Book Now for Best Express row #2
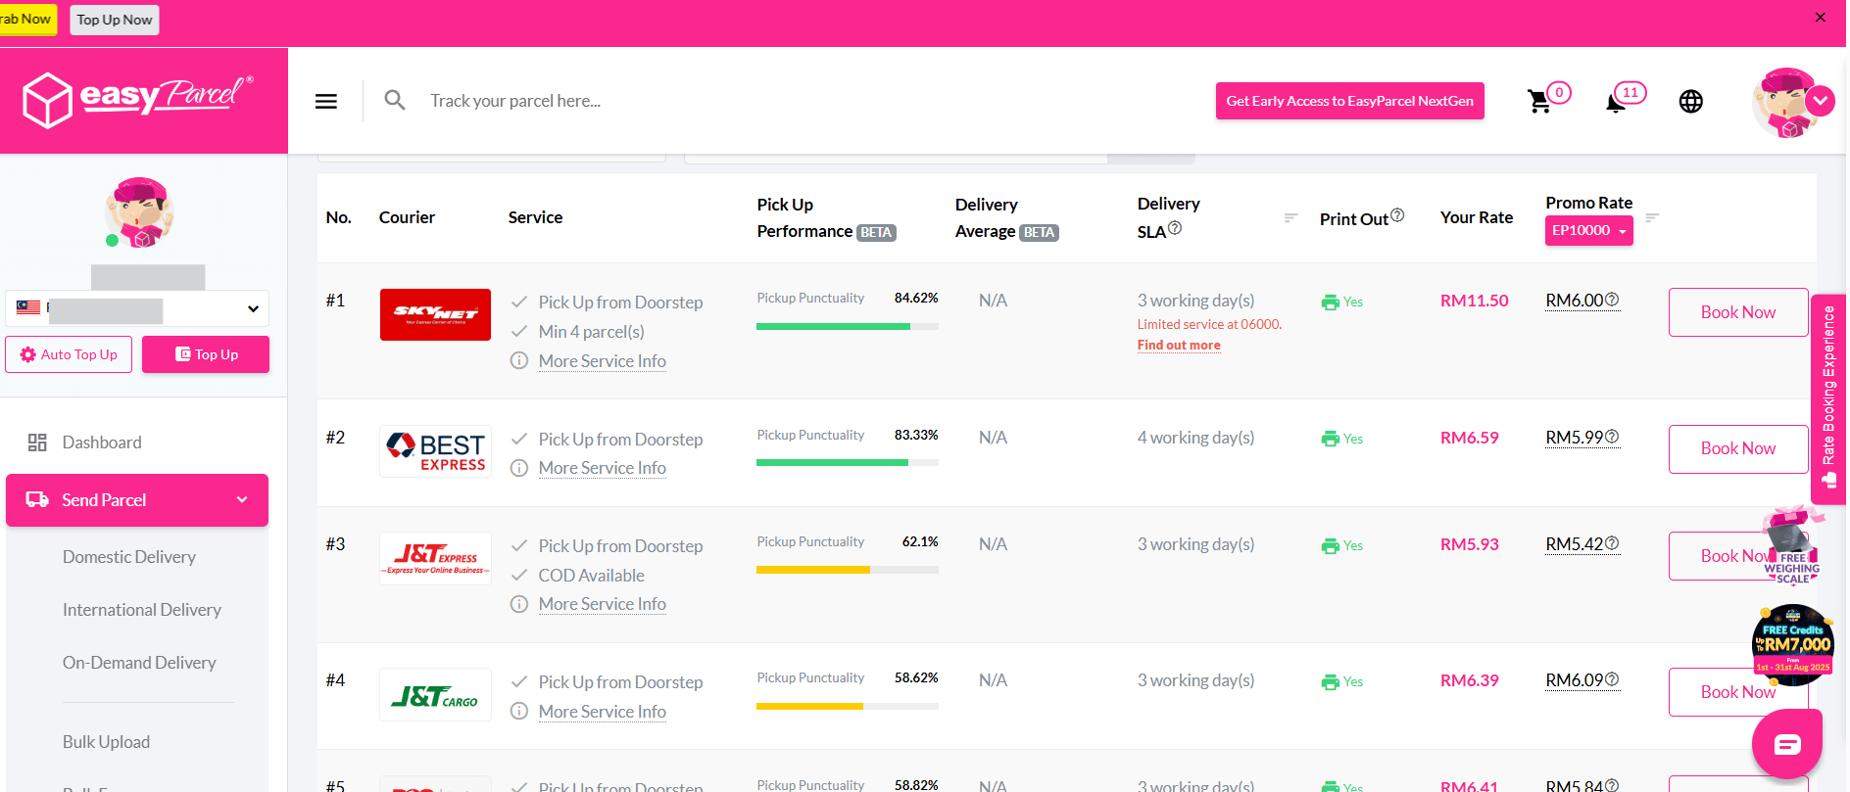1850x792 pixels. tap(1738, 448)
